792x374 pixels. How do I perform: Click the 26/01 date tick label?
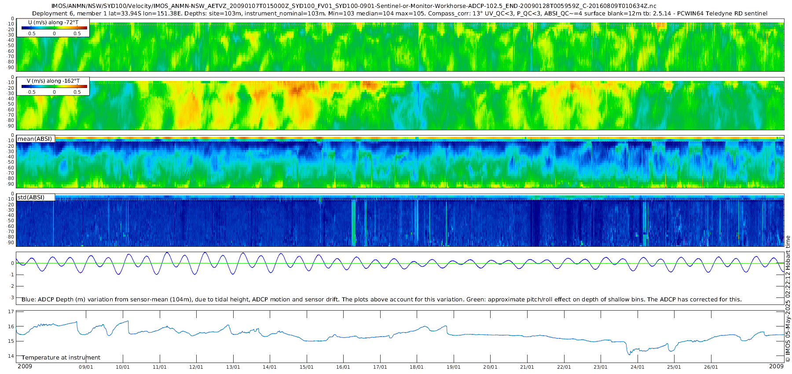[x=711, y=367]
